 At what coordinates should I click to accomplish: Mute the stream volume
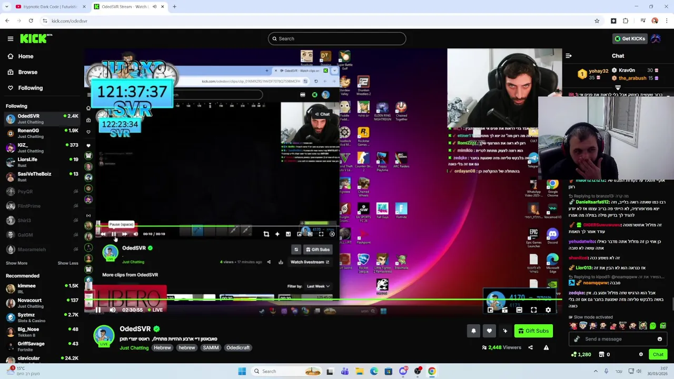(x=113, y=310)
